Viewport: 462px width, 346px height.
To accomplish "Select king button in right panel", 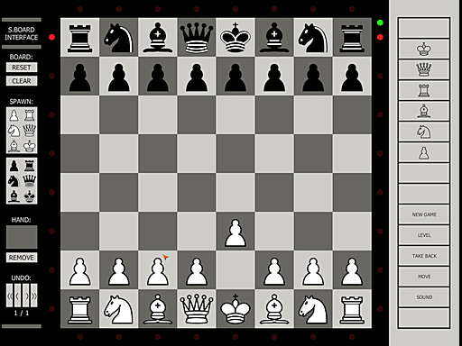I will (x=424, y=49).
